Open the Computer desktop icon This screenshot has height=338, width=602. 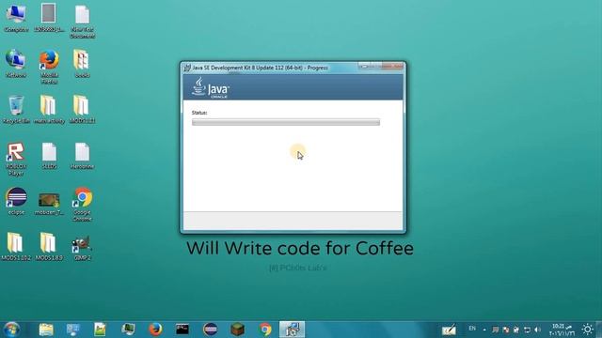16,17
